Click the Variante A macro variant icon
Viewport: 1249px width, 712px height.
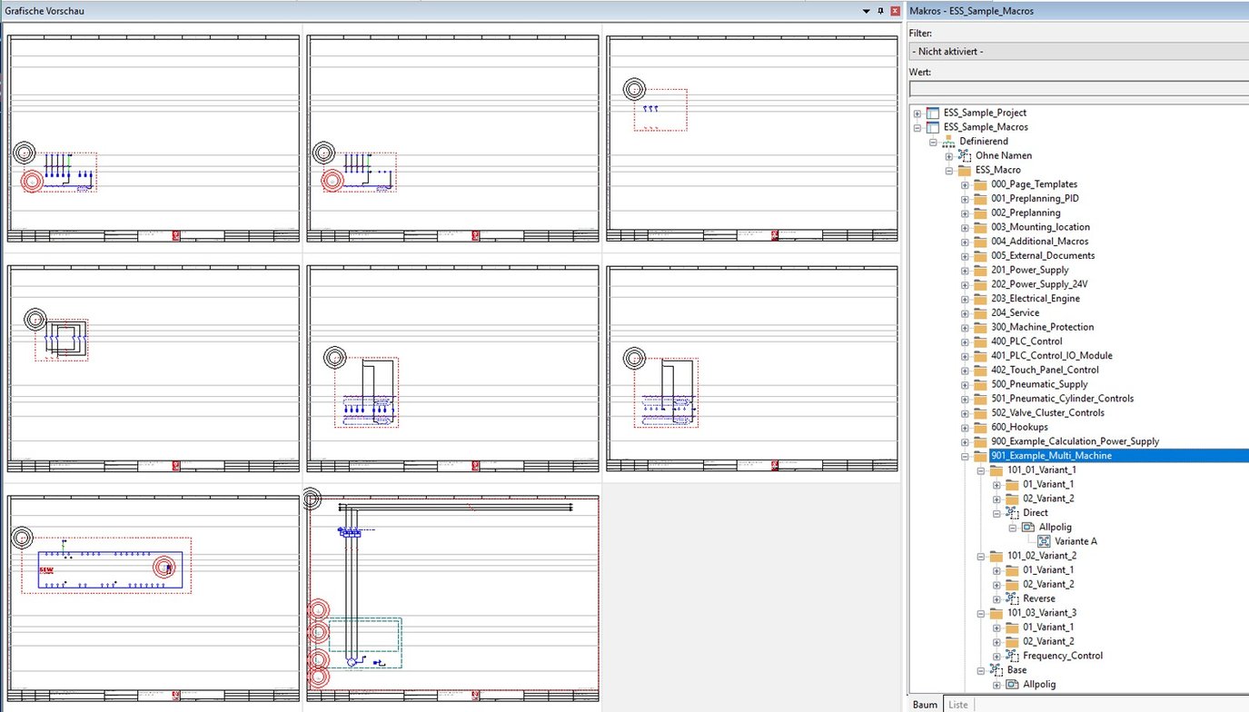click(x=1043, y=540)
